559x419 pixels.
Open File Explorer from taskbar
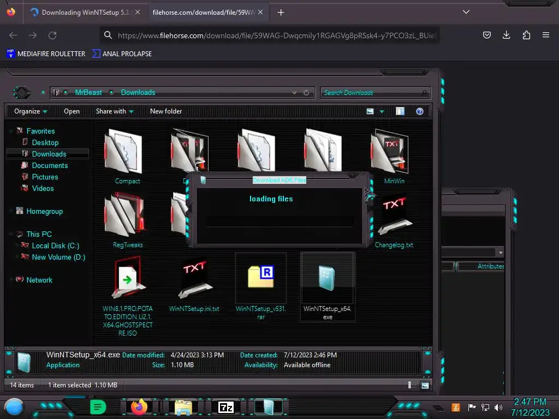click(x=183, y=407)
